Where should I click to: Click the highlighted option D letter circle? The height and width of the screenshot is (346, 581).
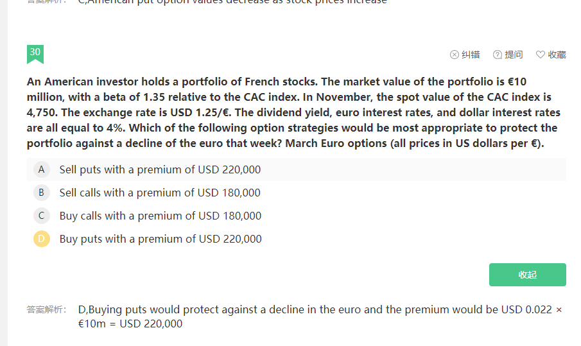pyautogui.click(x=41, y=239)
